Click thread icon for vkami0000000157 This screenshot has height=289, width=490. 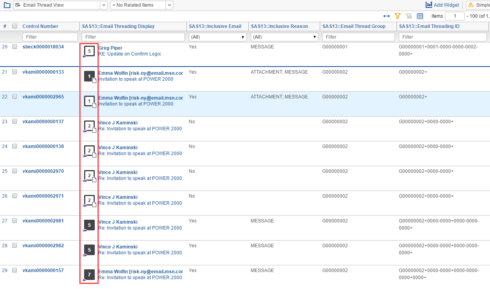[89, 275]
